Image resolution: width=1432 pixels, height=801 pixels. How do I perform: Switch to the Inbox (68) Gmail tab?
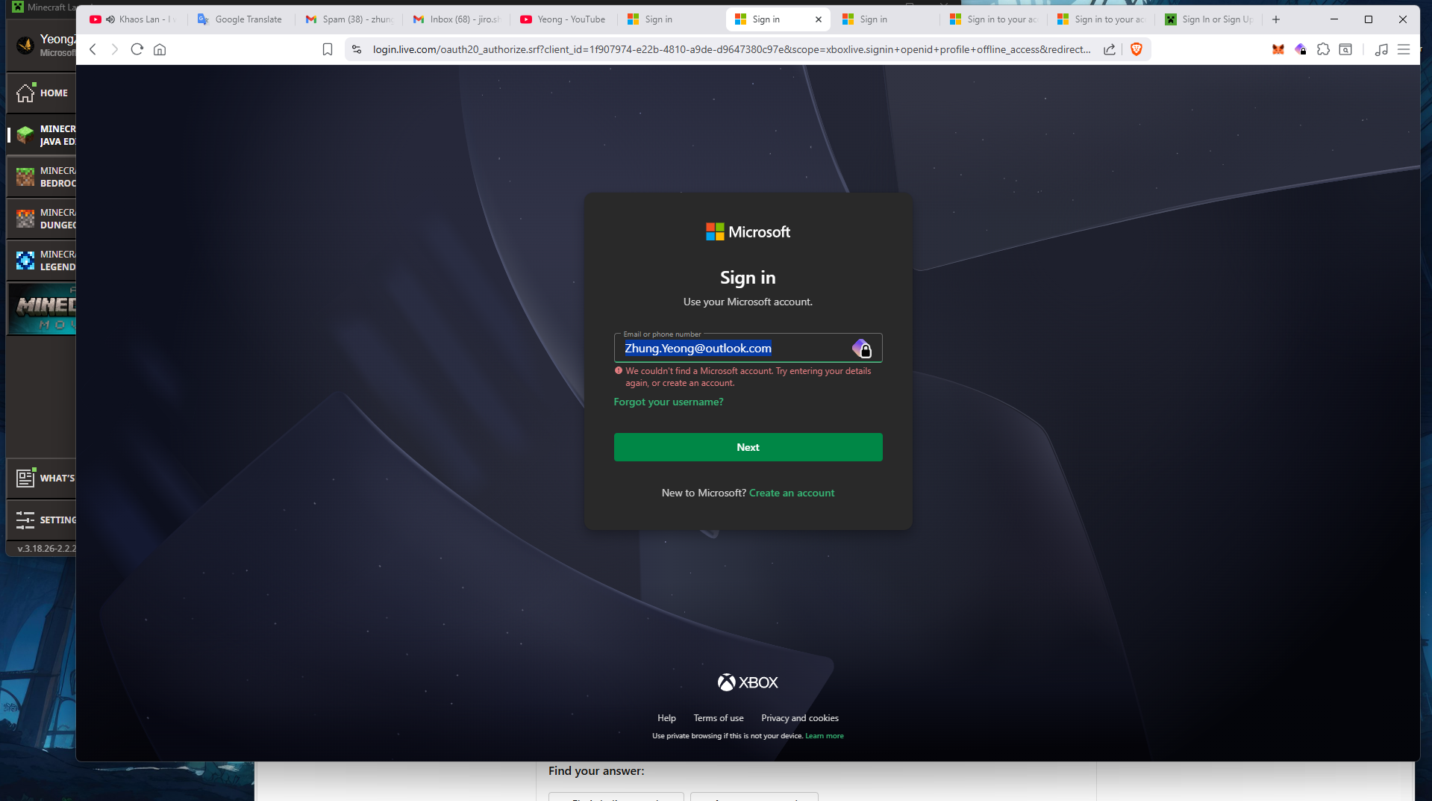[455, 19]
